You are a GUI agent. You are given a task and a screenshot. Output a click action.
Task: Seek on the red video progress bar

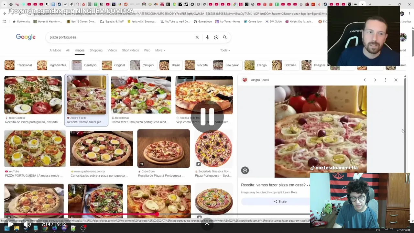point(157,214)
